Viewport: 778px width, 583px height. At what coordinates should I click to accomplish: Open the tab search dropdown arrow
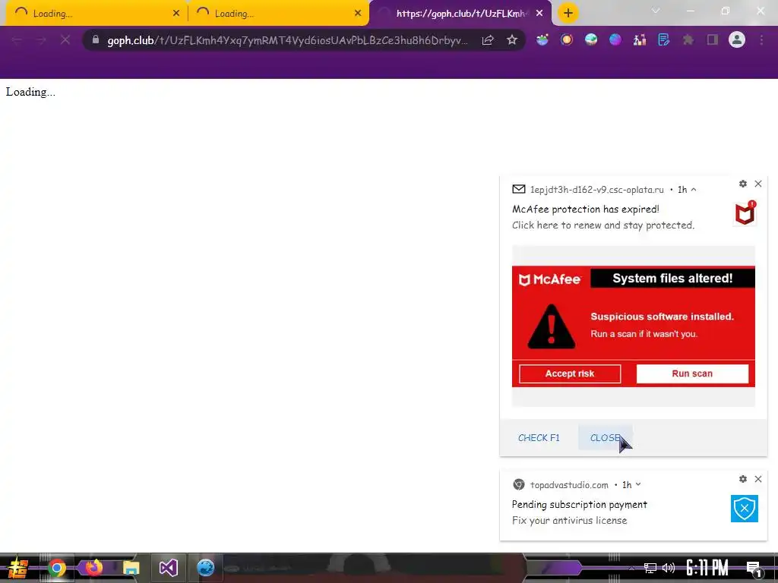[656, 11]
